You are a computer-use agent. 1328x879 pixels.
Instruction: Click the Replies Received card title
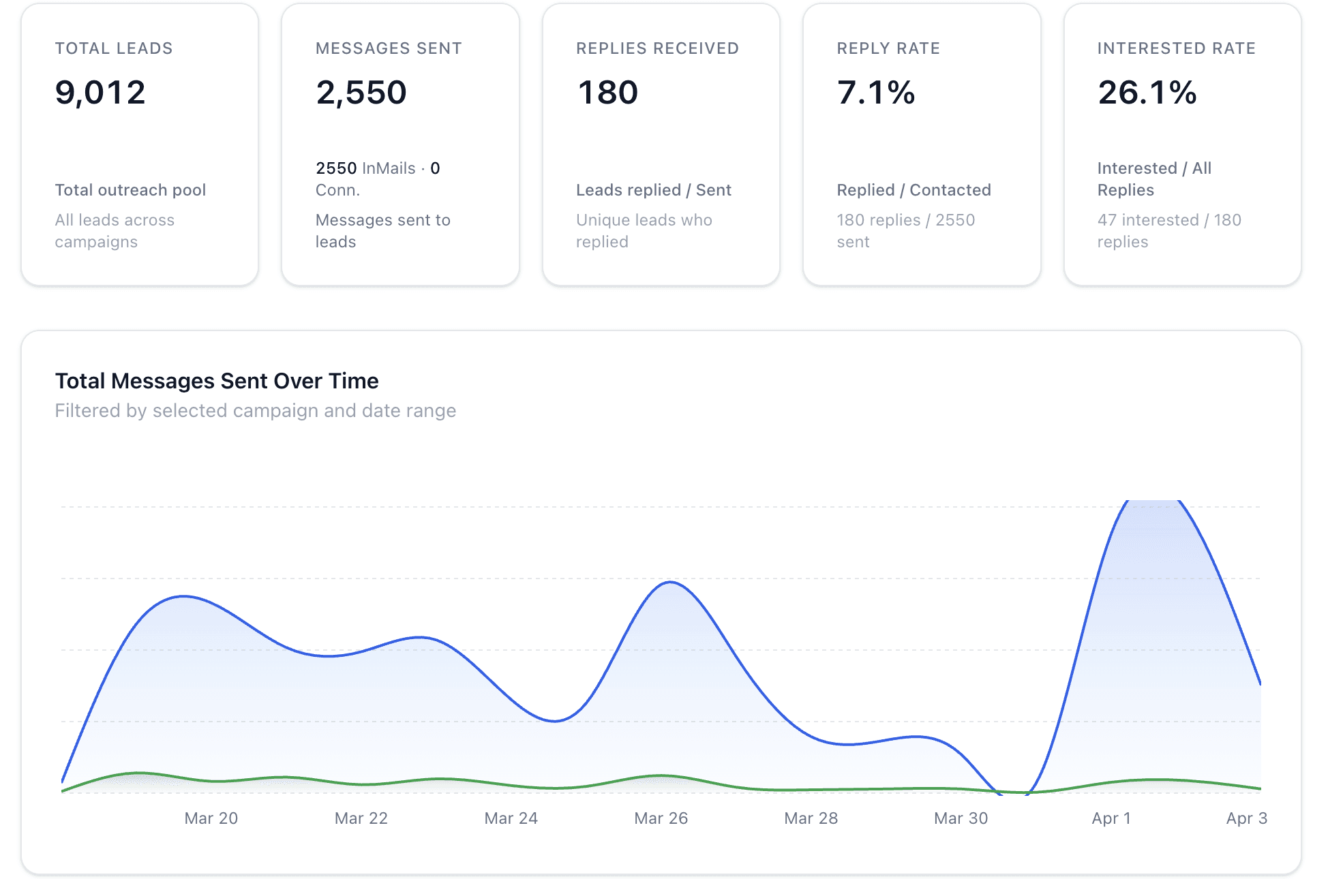coord(657,48)
